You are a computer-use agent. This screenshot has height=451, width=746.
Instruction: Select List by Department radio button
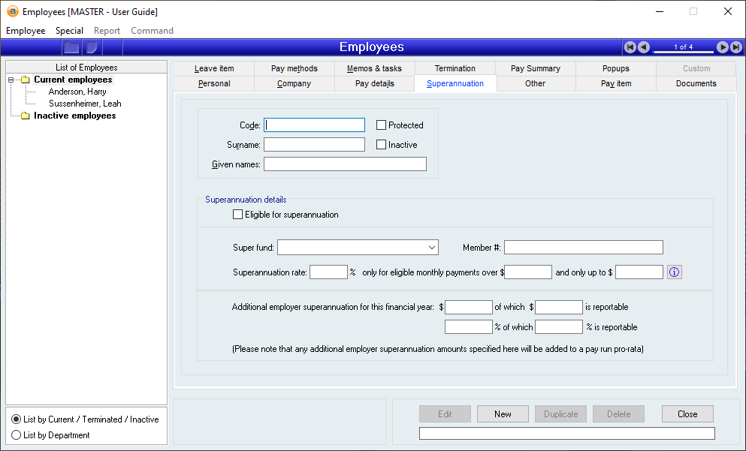tap(17, 435)
